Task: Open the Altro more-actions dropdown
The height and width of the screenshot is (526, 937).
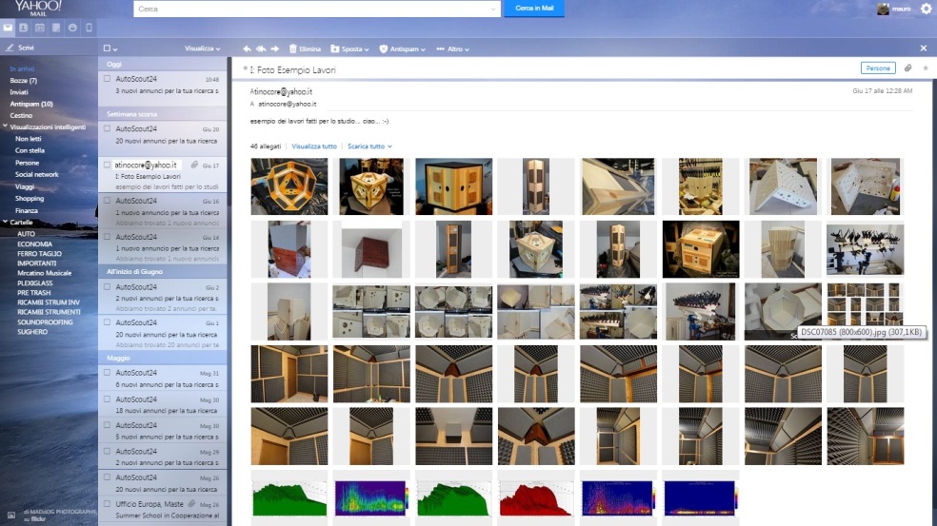Action: click(453, 49)
